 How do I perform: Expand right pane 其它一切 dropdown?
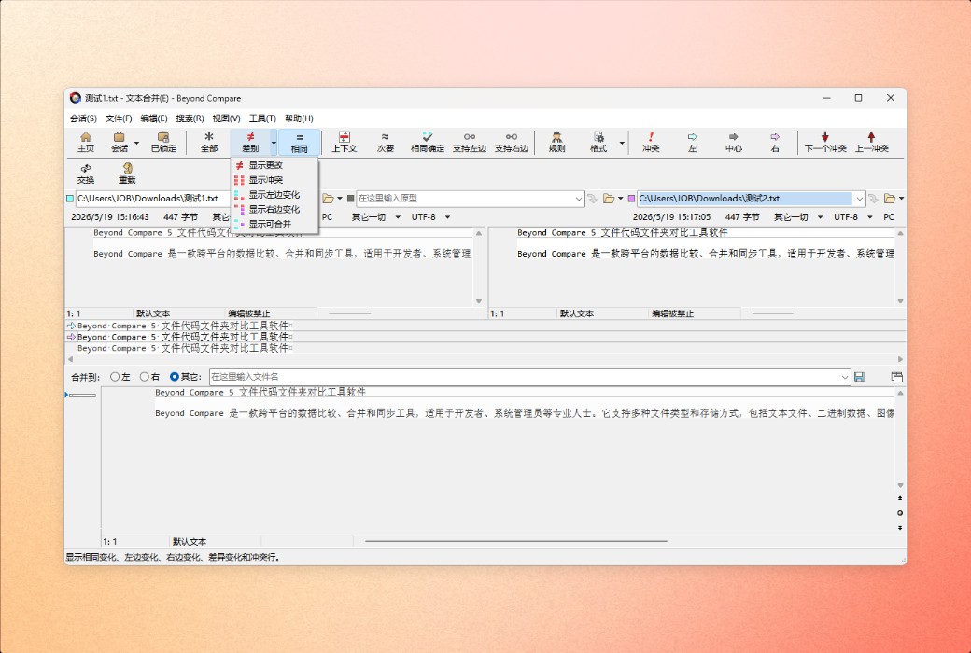point(820,217)
